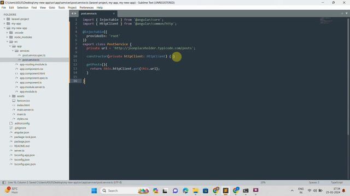The height and width of the screenshot is (196, 350).
Task: Open app-routing.module.ts file
Action: (x=33, y=64)
